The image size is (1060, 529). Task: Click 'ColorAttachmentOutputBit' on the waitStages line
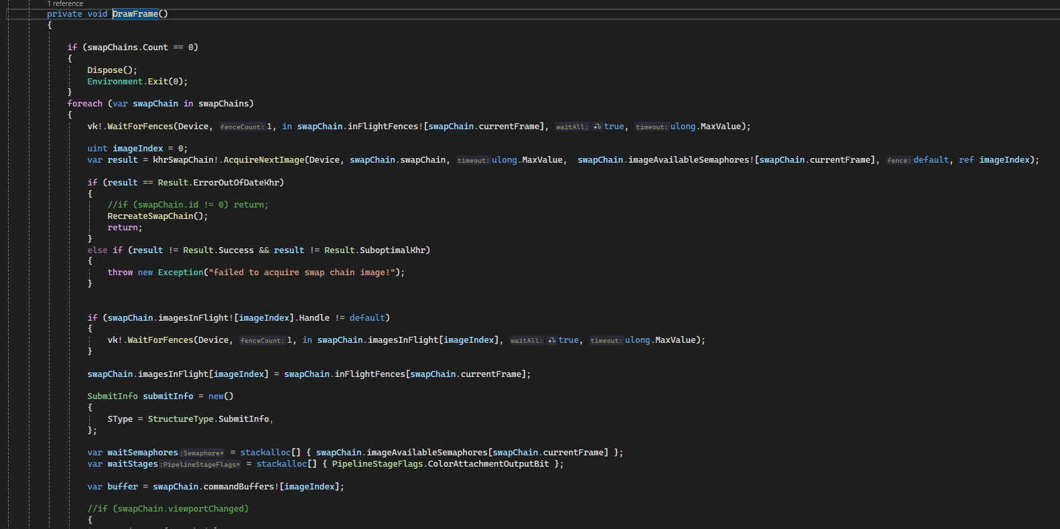(x=488, y=464)
